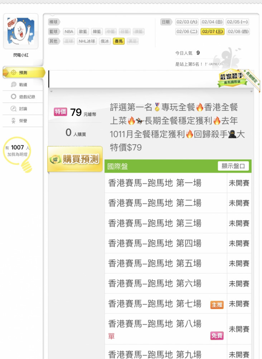The width and height of the screenshot is (262, 359).
Task: Open the 香港賽馬 第一場 row
Action: [178, 183]
